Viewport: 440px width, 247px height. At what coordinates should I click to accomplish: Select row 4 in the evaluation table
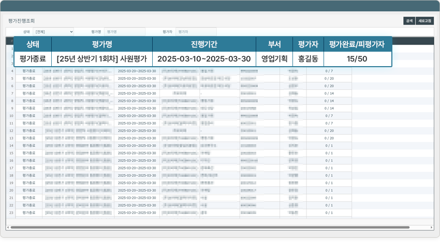coord(12,71)
